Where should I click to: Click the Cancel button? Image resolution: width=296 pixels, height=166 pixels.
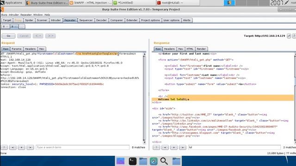coord(24,36)
